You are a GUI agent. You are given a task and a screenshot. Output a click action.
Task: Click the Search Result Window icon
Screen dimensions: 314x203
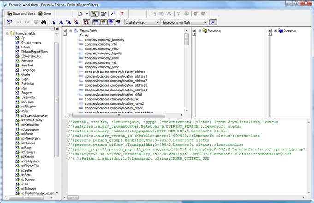pos(118,22)
